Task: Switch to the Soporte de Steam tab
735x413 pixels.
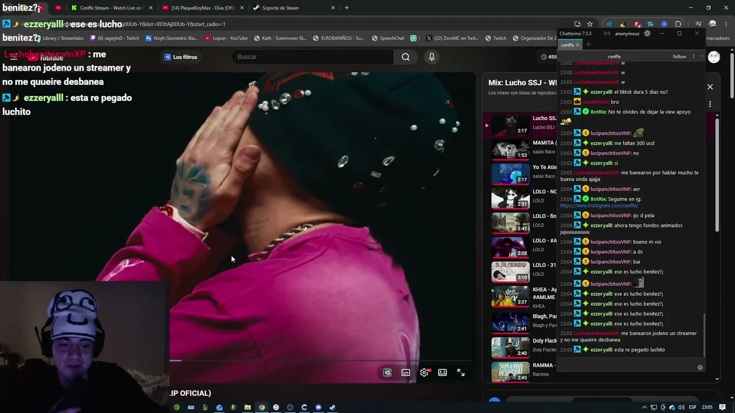Action: pos(293,8)
